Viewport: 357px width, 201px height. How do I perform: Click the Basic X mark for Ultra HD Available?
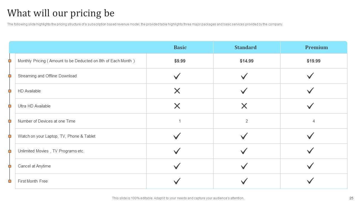point(177,106)
